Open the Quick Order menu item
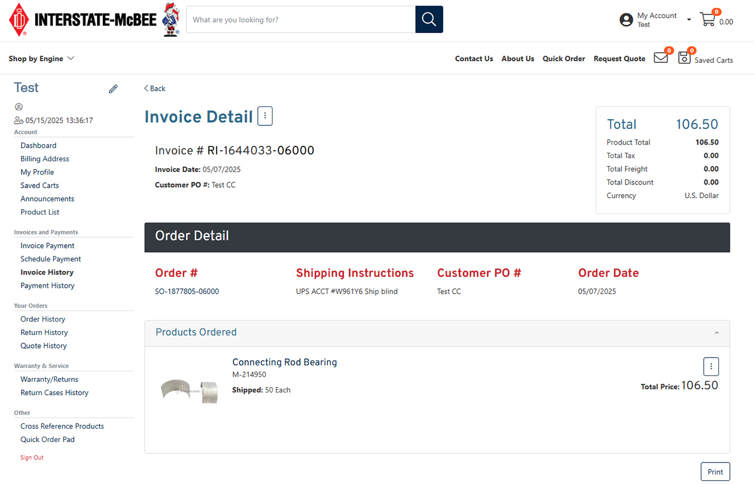This screenshot has width=754, height=484. [564, 59]
